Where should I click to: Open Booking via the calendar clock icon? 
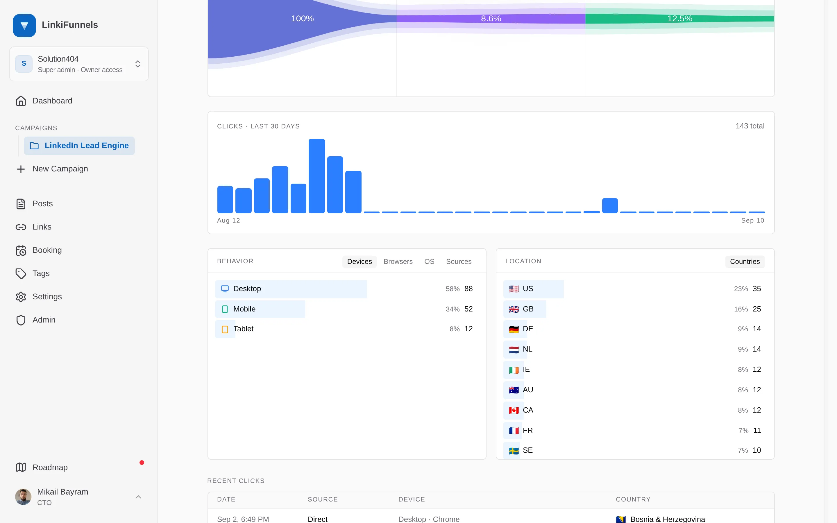click(x=21, y=250)
